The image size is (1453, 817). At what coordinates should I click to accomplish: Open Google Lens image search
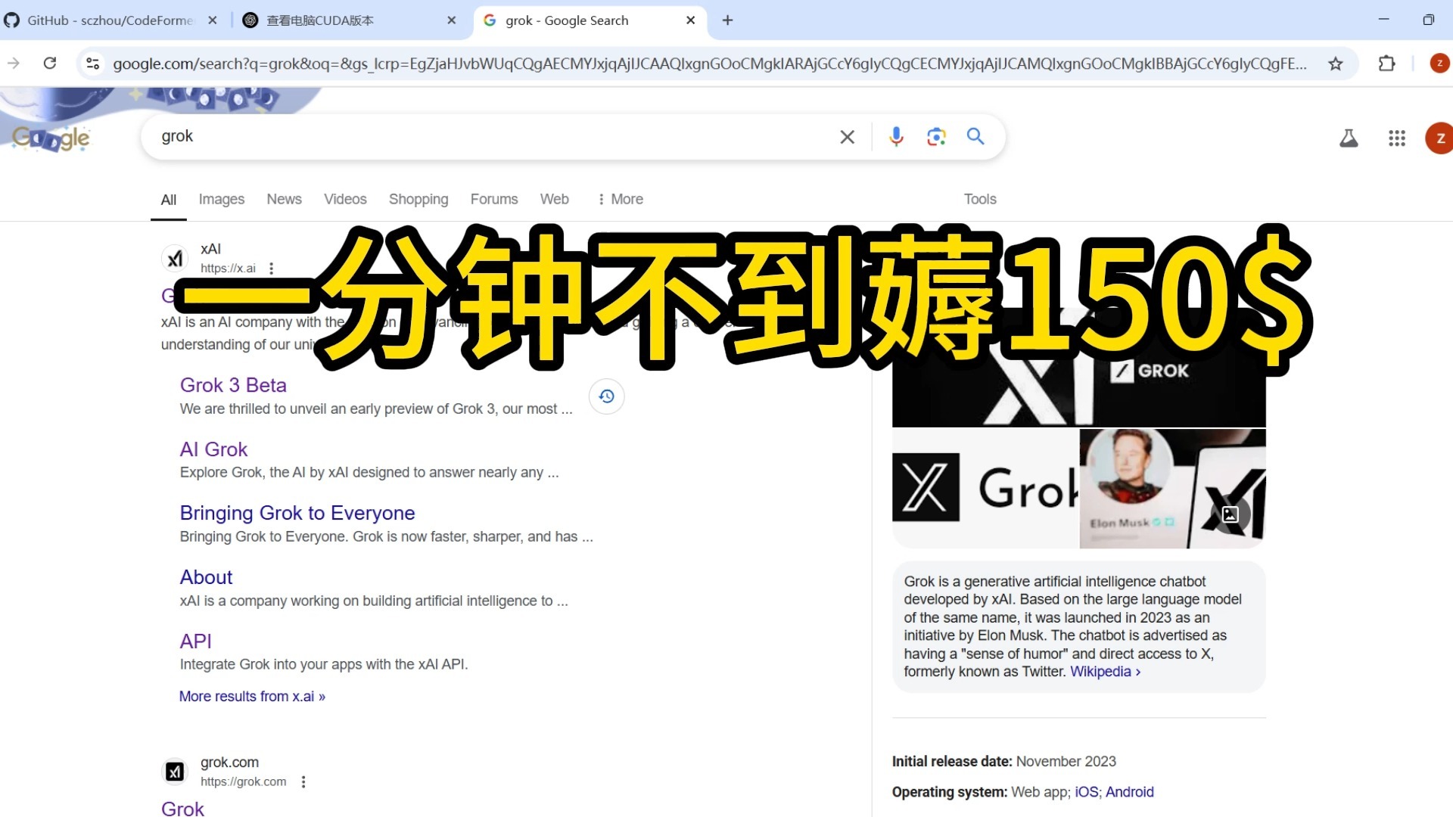[x=936, y=137]
